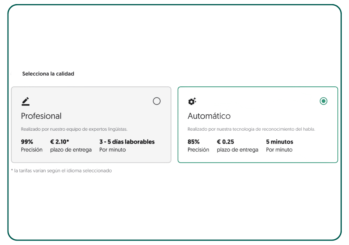Click Precisión label under 99%
Viewport: 349px width, 245px height.
32,150
